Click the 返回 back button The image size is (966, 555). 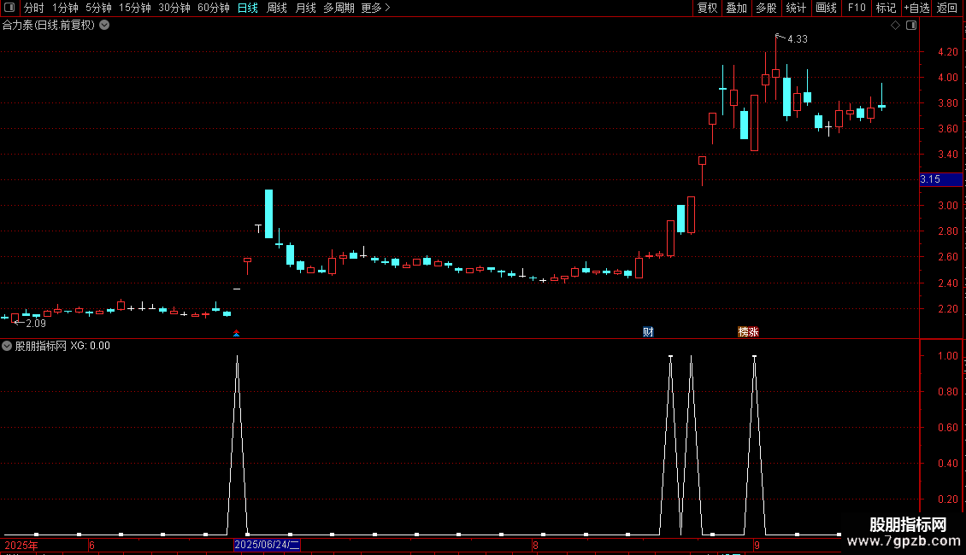(947, 8)
